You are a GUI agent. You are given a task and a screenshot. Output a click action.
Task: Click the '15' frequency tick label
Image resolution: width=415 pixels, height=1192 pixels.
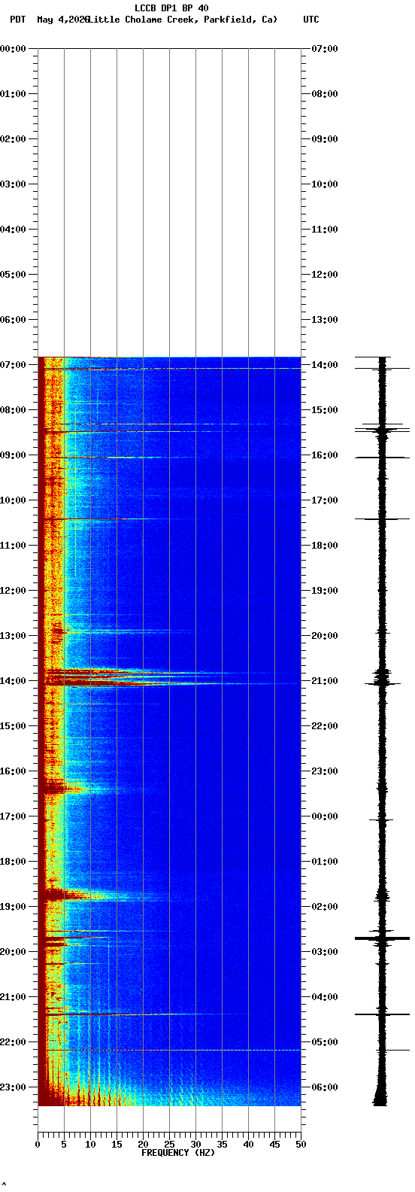[117, 1145]
